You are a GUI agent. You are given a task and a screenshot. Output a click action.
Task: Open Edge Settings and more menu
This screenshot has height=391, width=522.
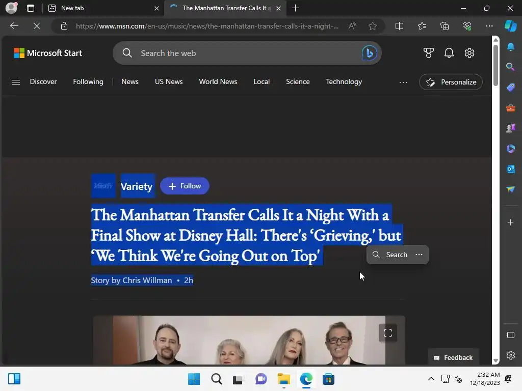tap(489, 26)
